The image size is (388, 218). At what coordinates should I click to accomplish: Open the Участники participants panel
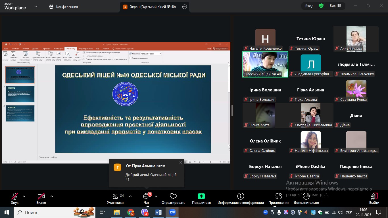point(115,196)
